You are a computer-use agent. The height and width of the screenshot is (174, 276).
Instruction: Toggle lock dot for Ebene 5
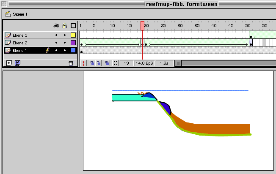[65, 35]
